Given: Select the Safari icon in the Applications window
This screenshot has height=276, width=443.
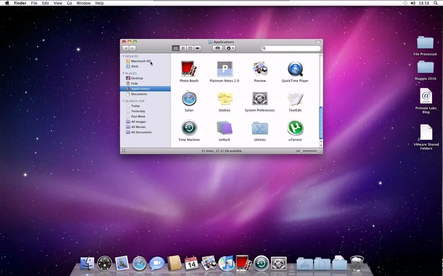Looking at the screenshot, I should tap(189, 99).
